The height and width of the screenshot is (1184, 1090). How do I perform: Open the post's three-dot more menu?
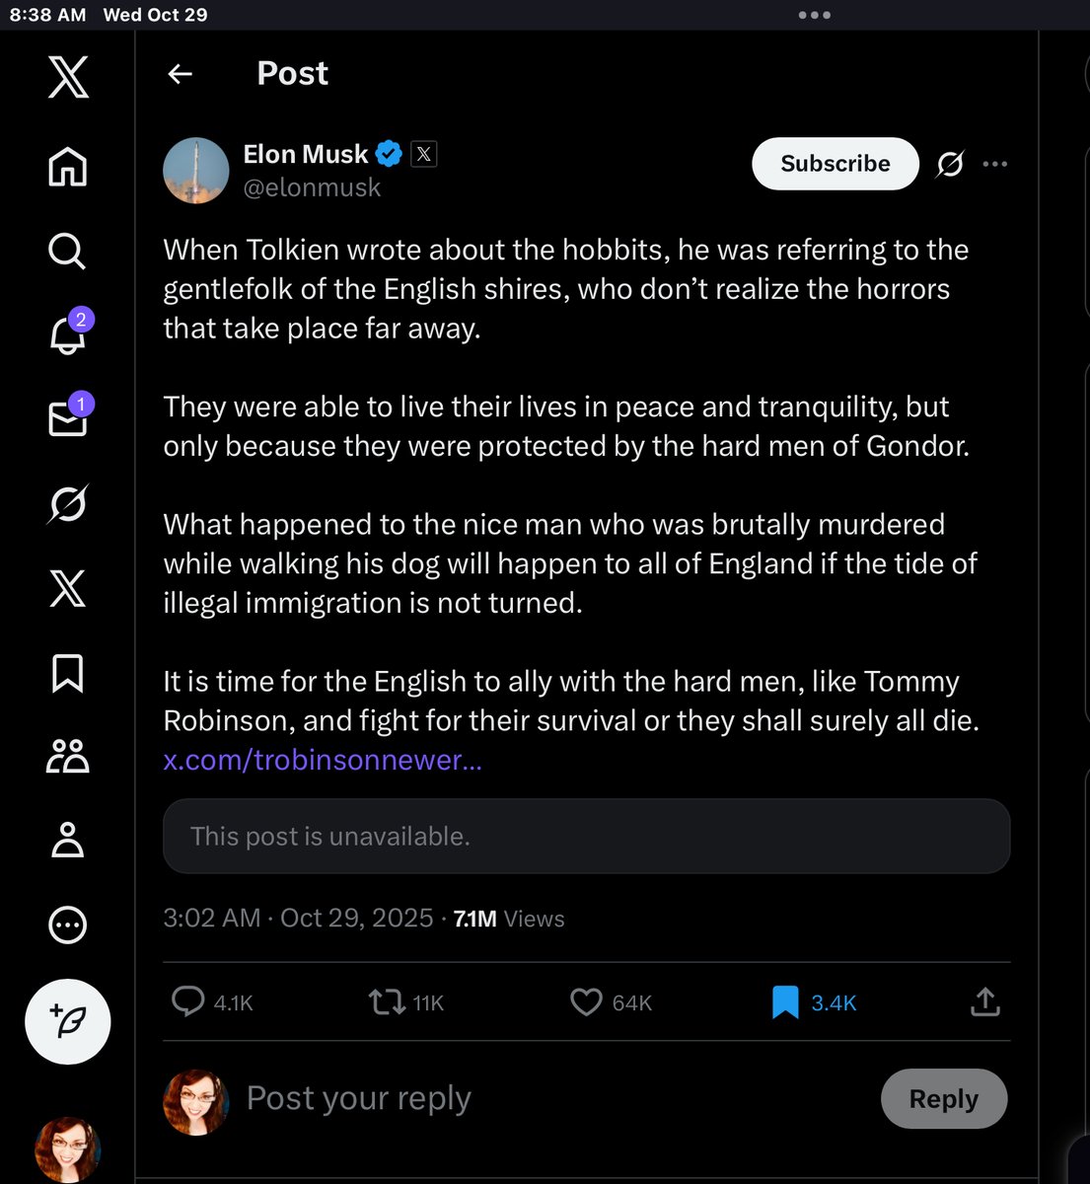pos(995,164)
